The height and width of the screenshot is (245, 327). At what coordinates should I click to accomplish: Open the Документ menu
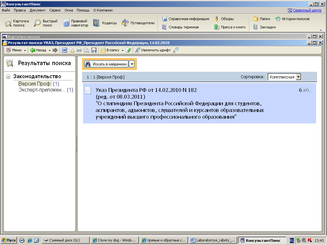[37, 10]
